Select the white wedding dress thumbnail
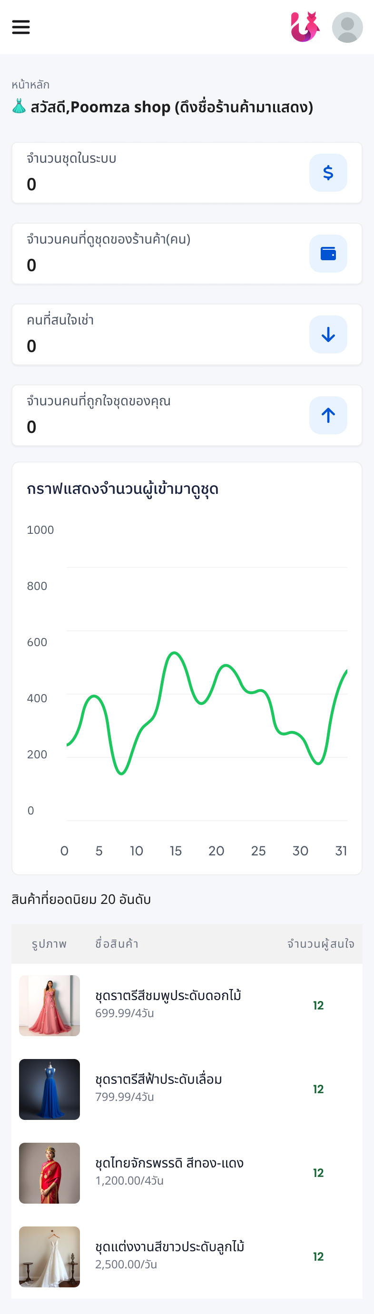The width and height of the screenshot is (374, 1314). (x=49, y=1256)
